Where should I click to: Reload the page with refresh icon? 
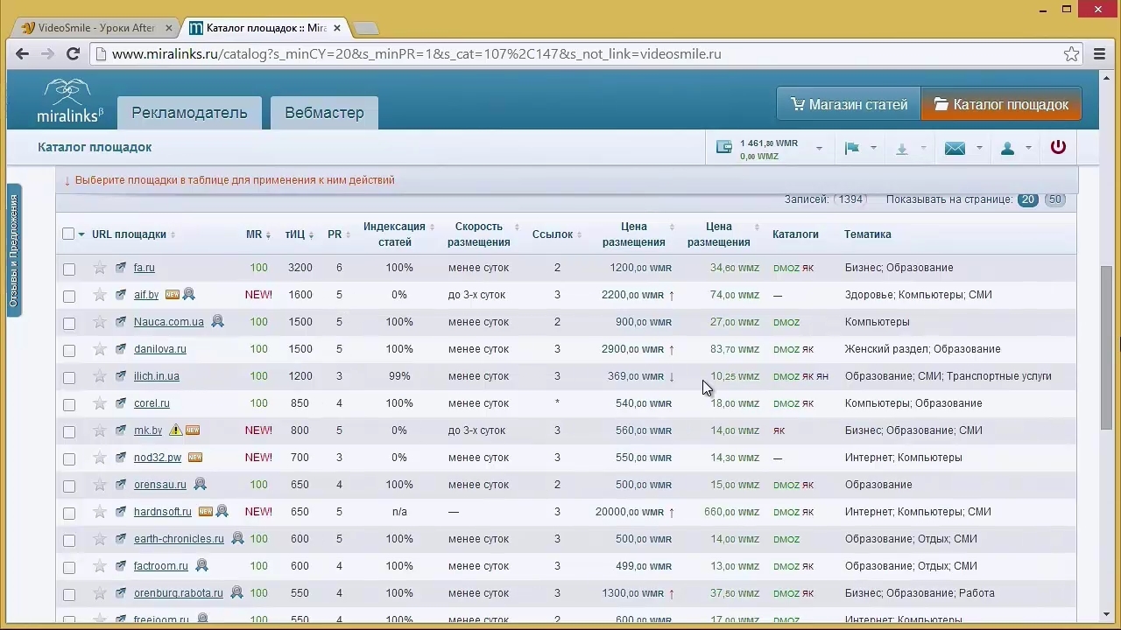74,54
